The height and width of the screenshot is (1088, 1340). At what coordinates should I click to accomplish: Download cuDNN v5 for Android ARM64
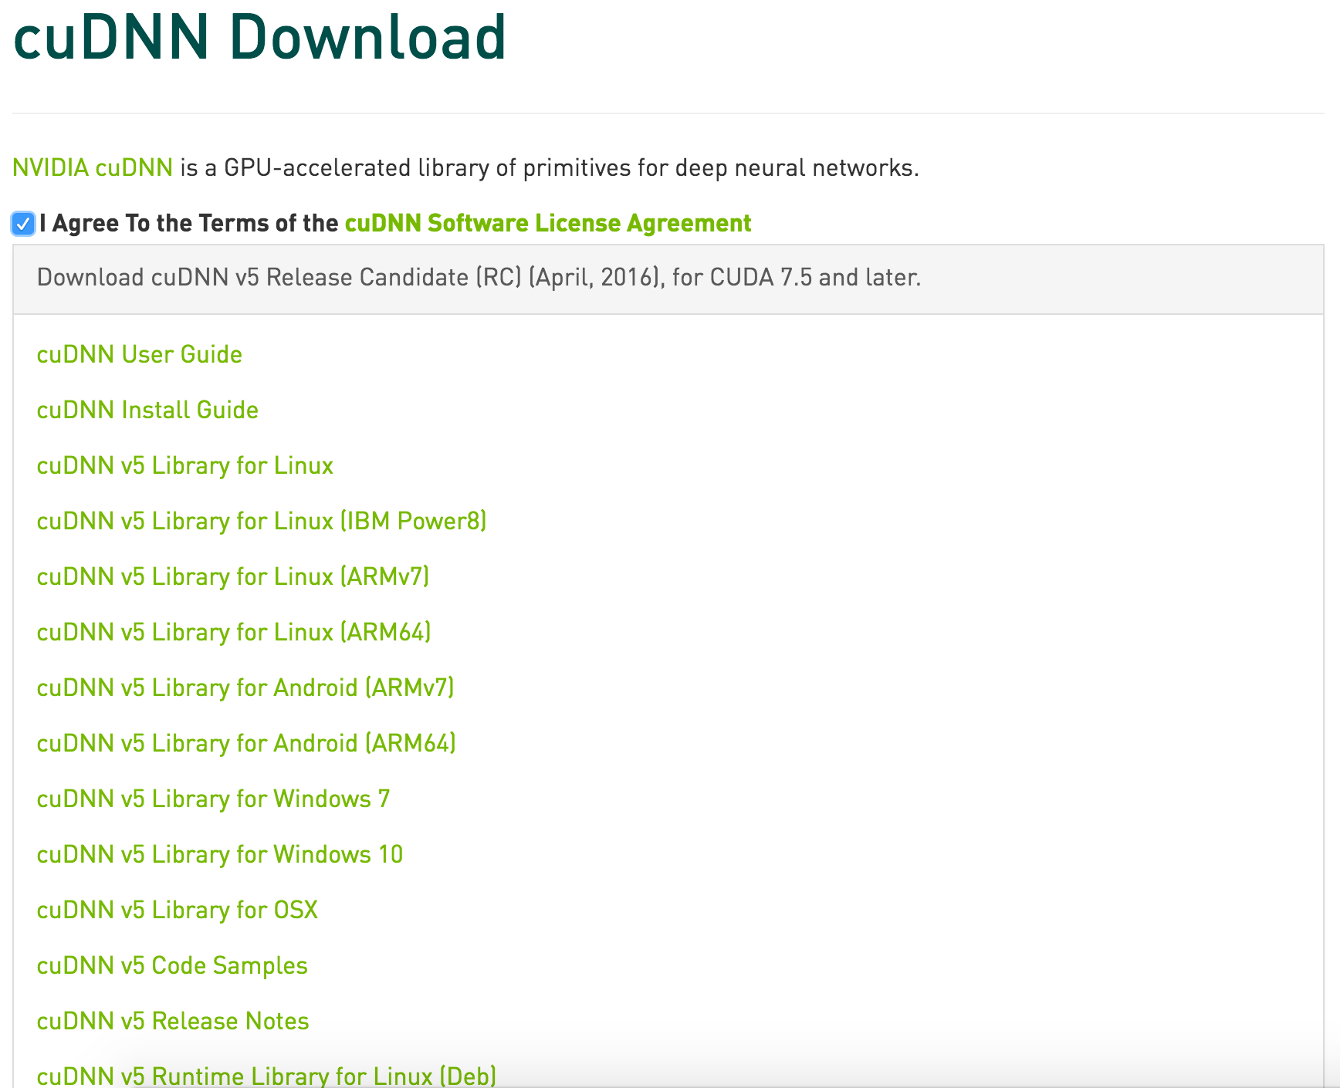click(245, 743)
